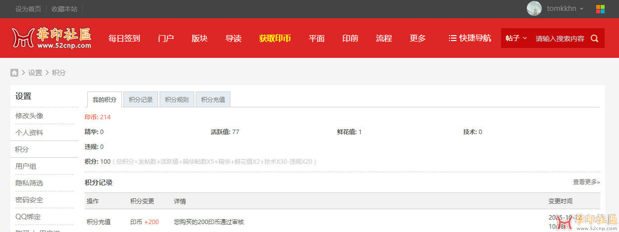619x232 pixels.
Task: Click the 查看更多» link
Action: tap(586, 182)
